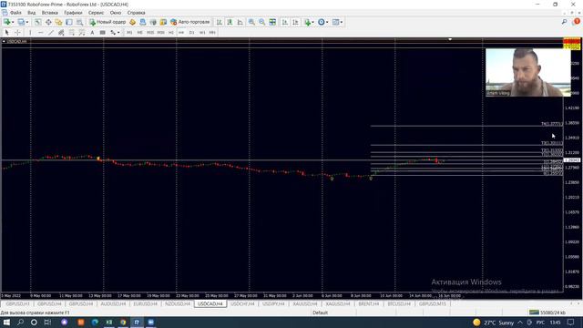Screen dimensions: 583x328
Task: Select the equidistant channel tool
Action: tap(61, 33)
